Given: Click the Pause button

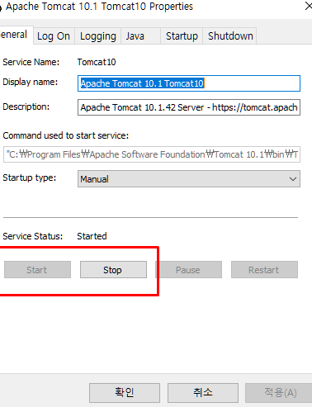Looking at the screenshot, I should 188,270.
